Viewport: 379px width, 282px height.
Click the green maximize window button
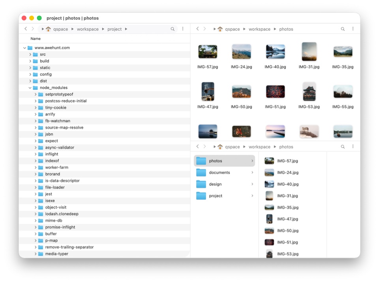coord(39,18)
